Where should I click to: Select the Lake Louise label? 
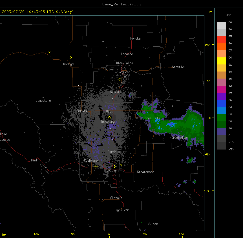(5, 137)
